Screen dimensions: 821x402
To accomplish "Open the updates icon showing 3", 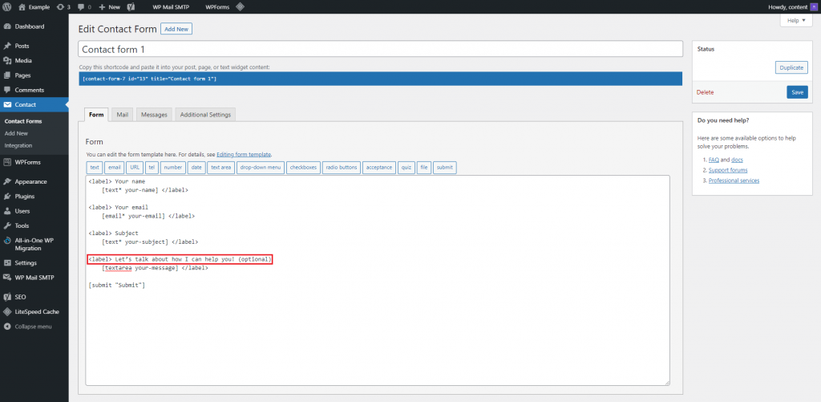I will tap(63, 7).
